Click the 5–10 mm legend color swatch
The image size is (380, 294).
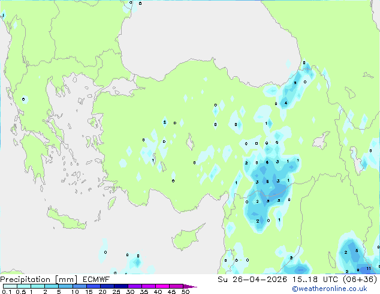[65, 286]
